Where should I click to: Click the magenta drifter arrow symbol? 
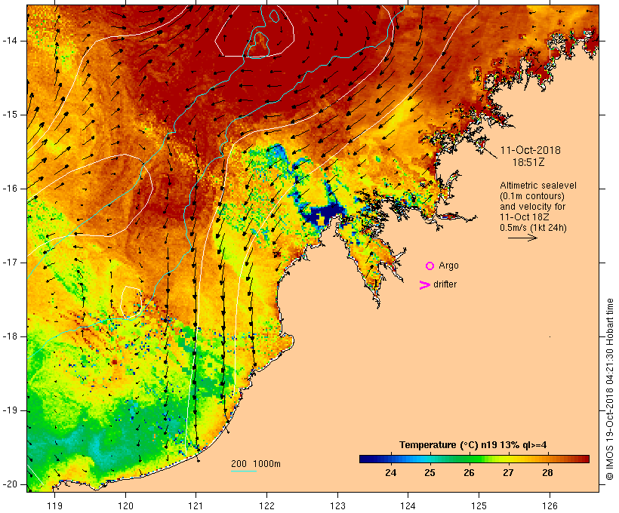tap(425, 285)
